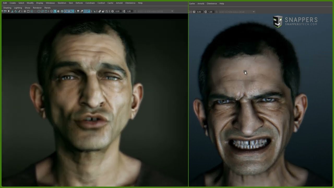The width and height of the screenshot is (334, 188).
Task: Click right viewport gamma field 1.00
Action: [x=210, y=12]
